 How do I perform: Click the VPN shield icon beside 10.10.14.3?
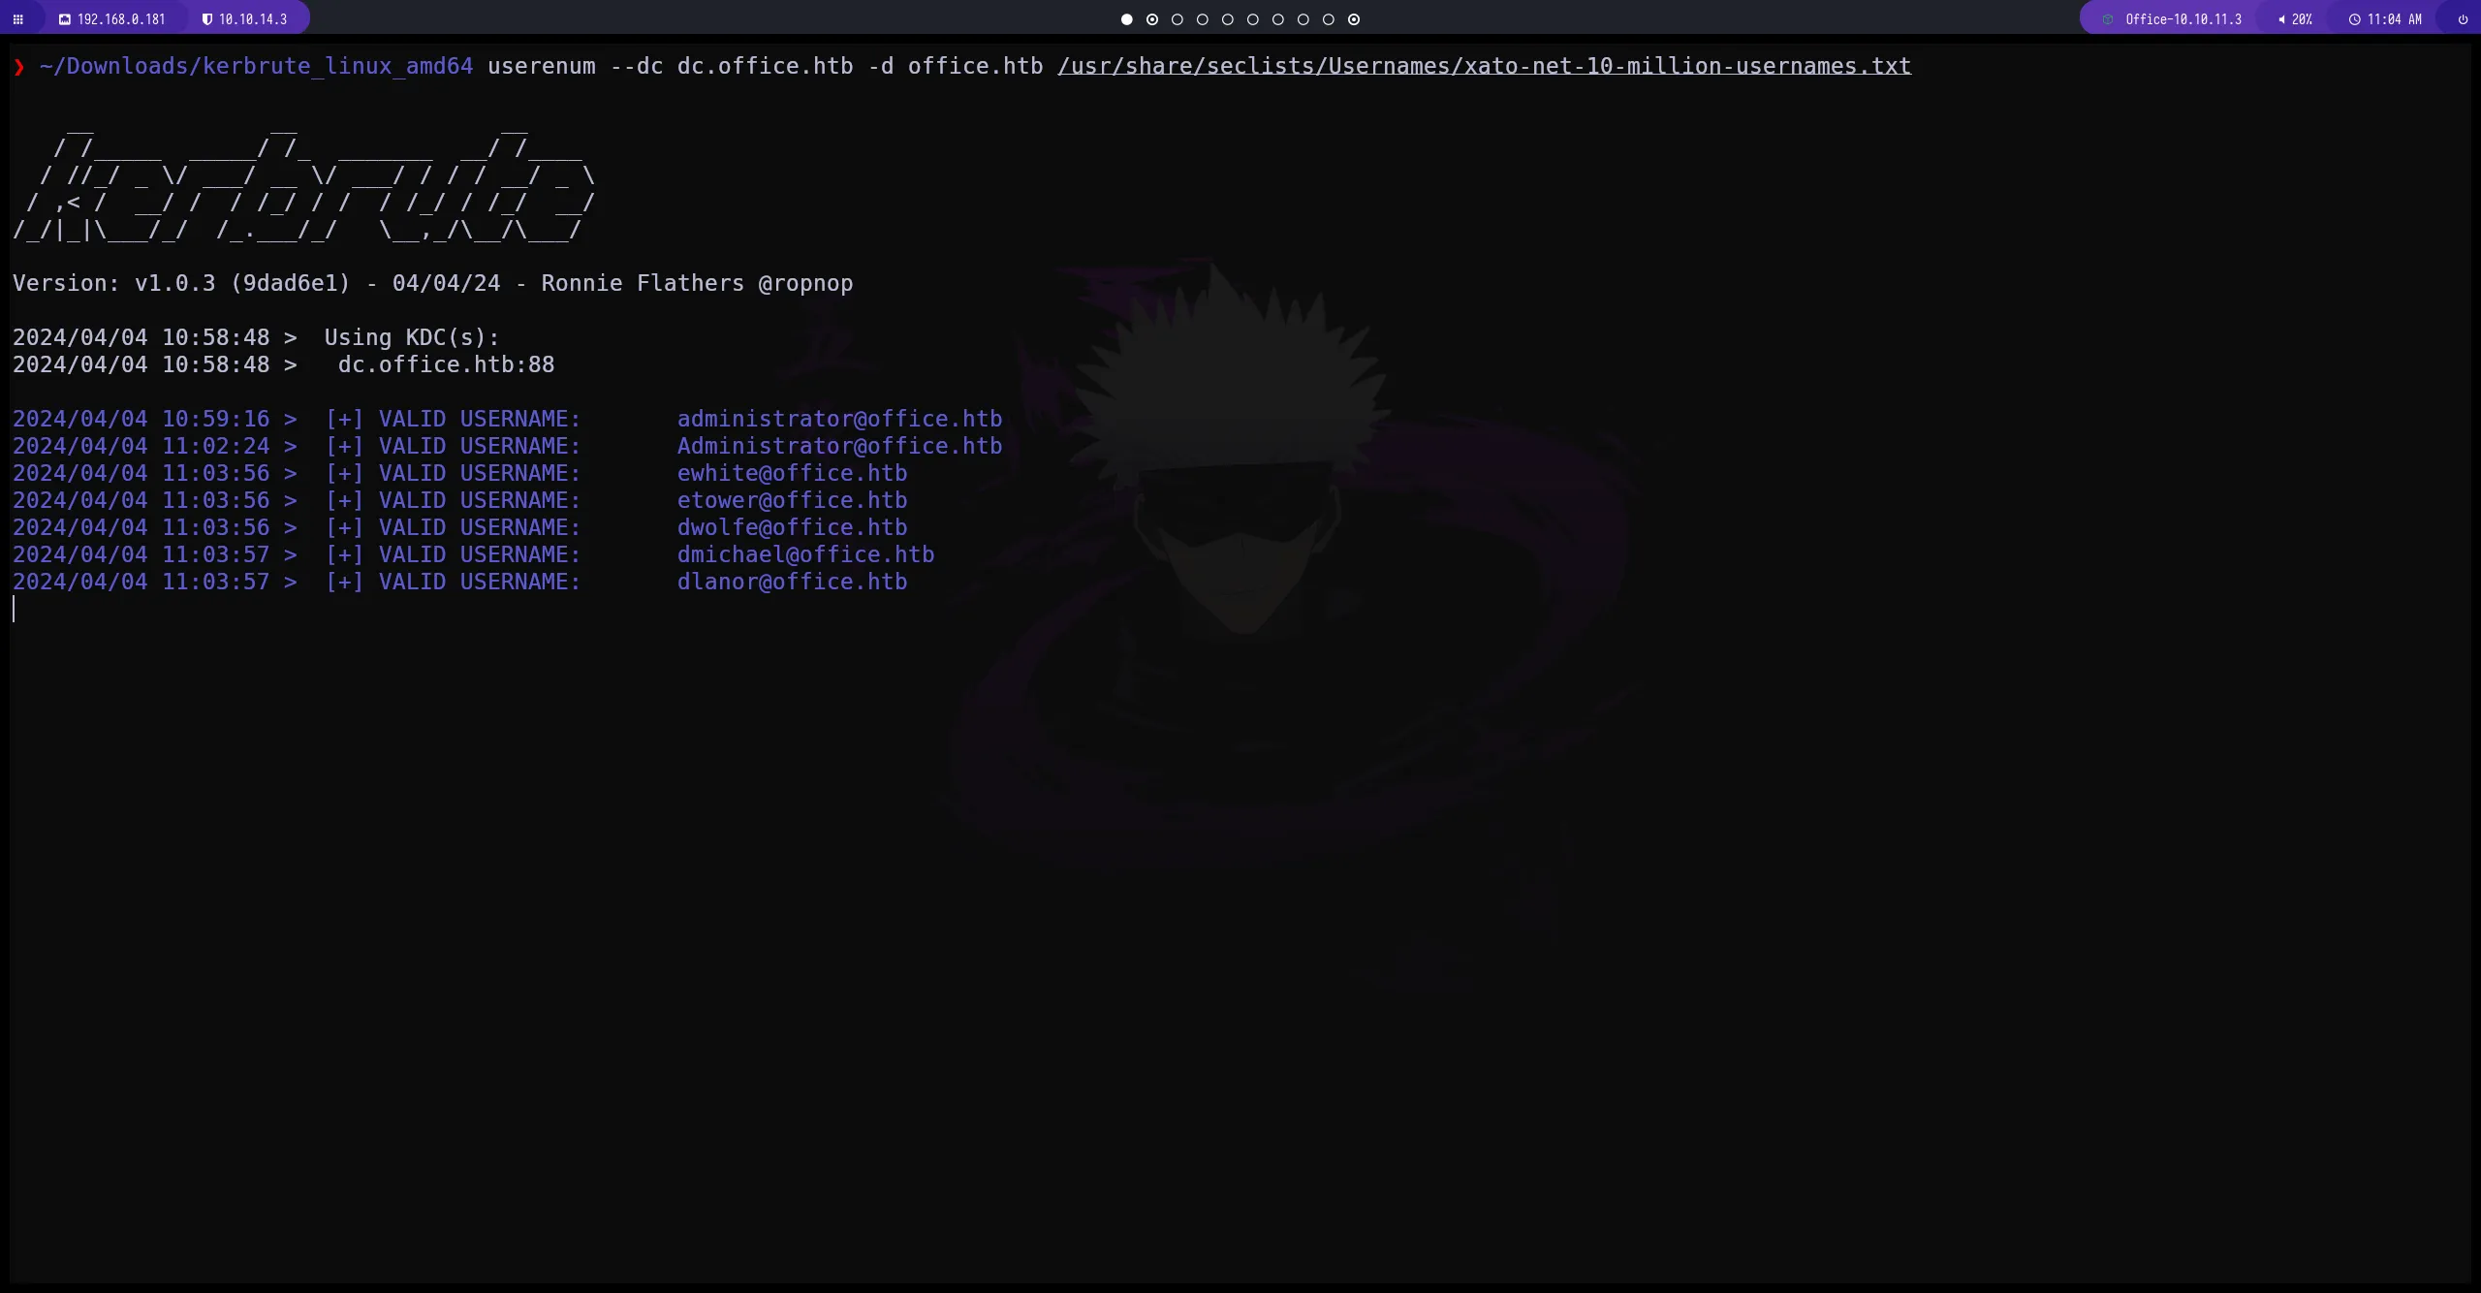click(206, 19)
